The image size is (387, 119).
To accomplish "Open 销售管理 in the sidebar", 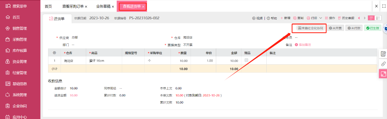I will (x=20, y=28).
